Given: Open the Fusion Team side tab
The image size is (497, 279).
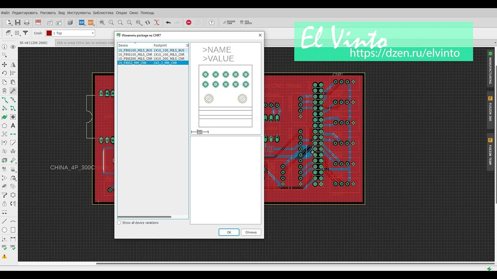Looking at the screenshot, I should pyautogui.click(x=490, y=152).
